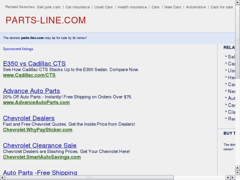Click the second-to-last horizontal scrollbar left arrow
This screenshot has width=240, height=180.
click(228, 177)
